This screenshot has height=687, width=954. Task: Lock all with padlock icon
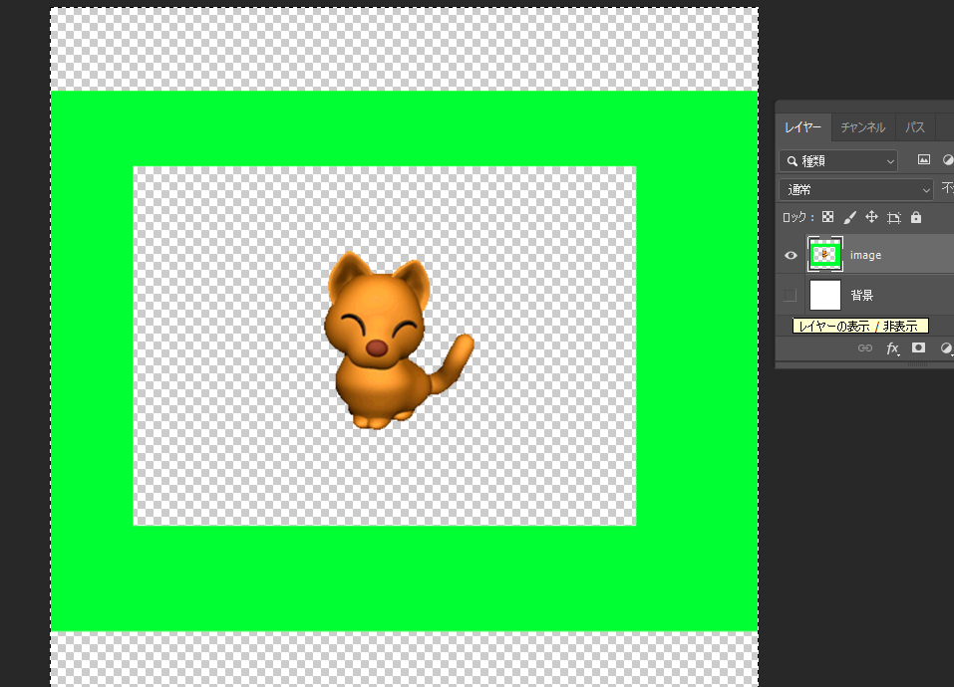tap(916, 217)
